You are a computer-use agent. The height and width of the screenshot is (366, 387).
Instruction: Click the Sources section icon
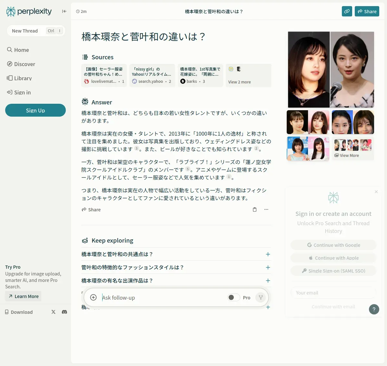tap(85, 57)
